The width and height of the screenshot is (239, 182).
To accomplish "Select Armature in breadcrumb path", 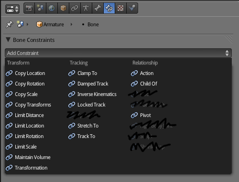I will [50, 24].
